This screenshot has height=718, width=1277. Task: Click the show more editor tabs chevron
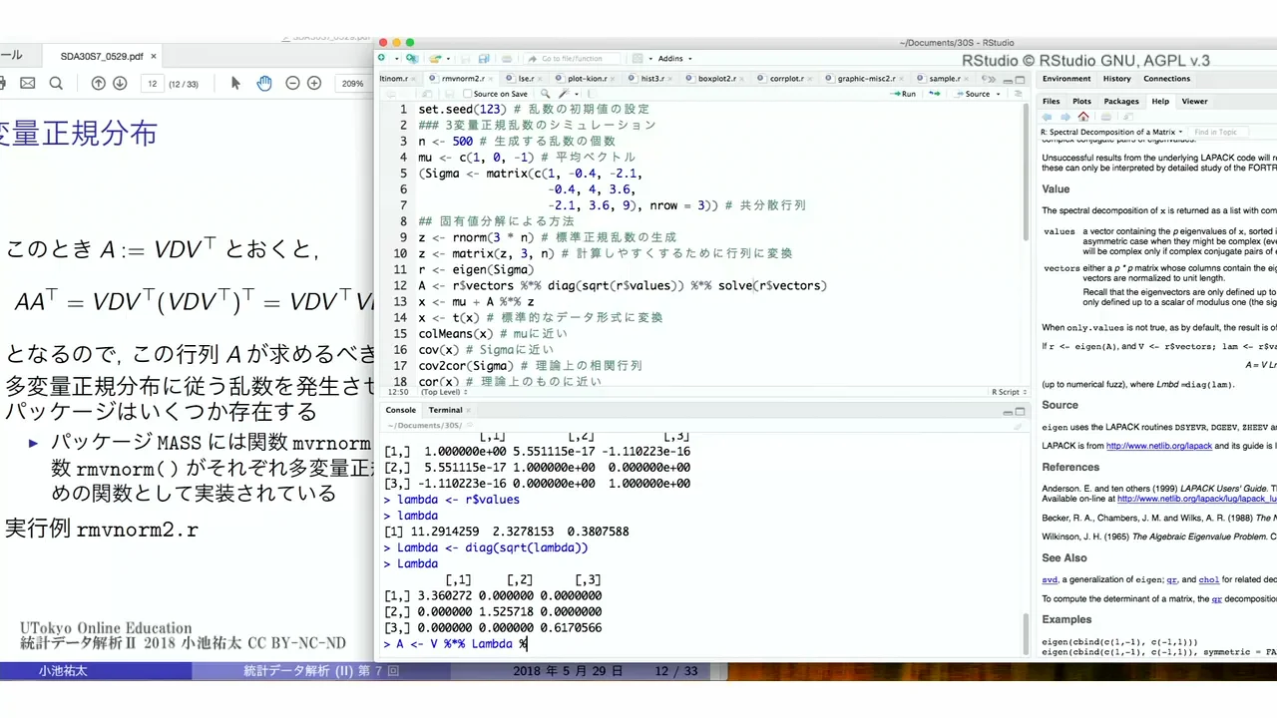[991, 79]
